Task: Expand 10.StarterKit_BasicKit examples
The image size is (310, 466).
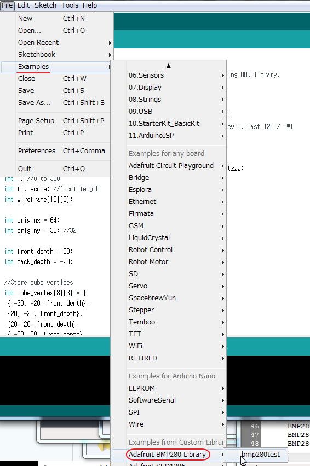Action: [169, 123]
